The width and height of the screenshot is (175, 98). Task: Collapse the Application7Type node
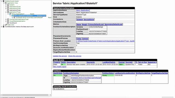pyautogui.click(x=6, y=12)
